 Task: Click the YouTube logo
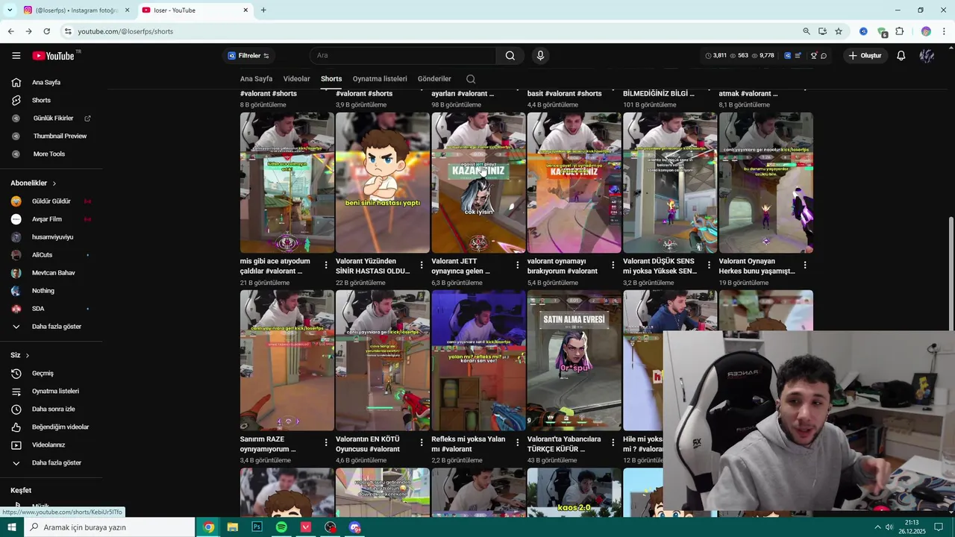pos(53,56)
